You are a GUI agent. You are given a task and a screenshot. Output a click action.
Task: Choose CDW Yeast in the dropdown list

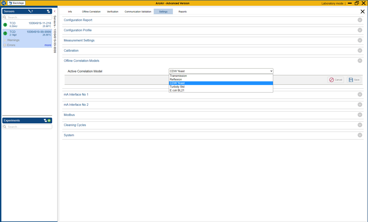point(221,83)
